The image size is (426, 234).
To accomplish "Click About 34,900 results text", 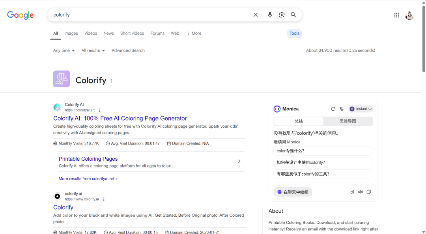I will click(341, 50).
